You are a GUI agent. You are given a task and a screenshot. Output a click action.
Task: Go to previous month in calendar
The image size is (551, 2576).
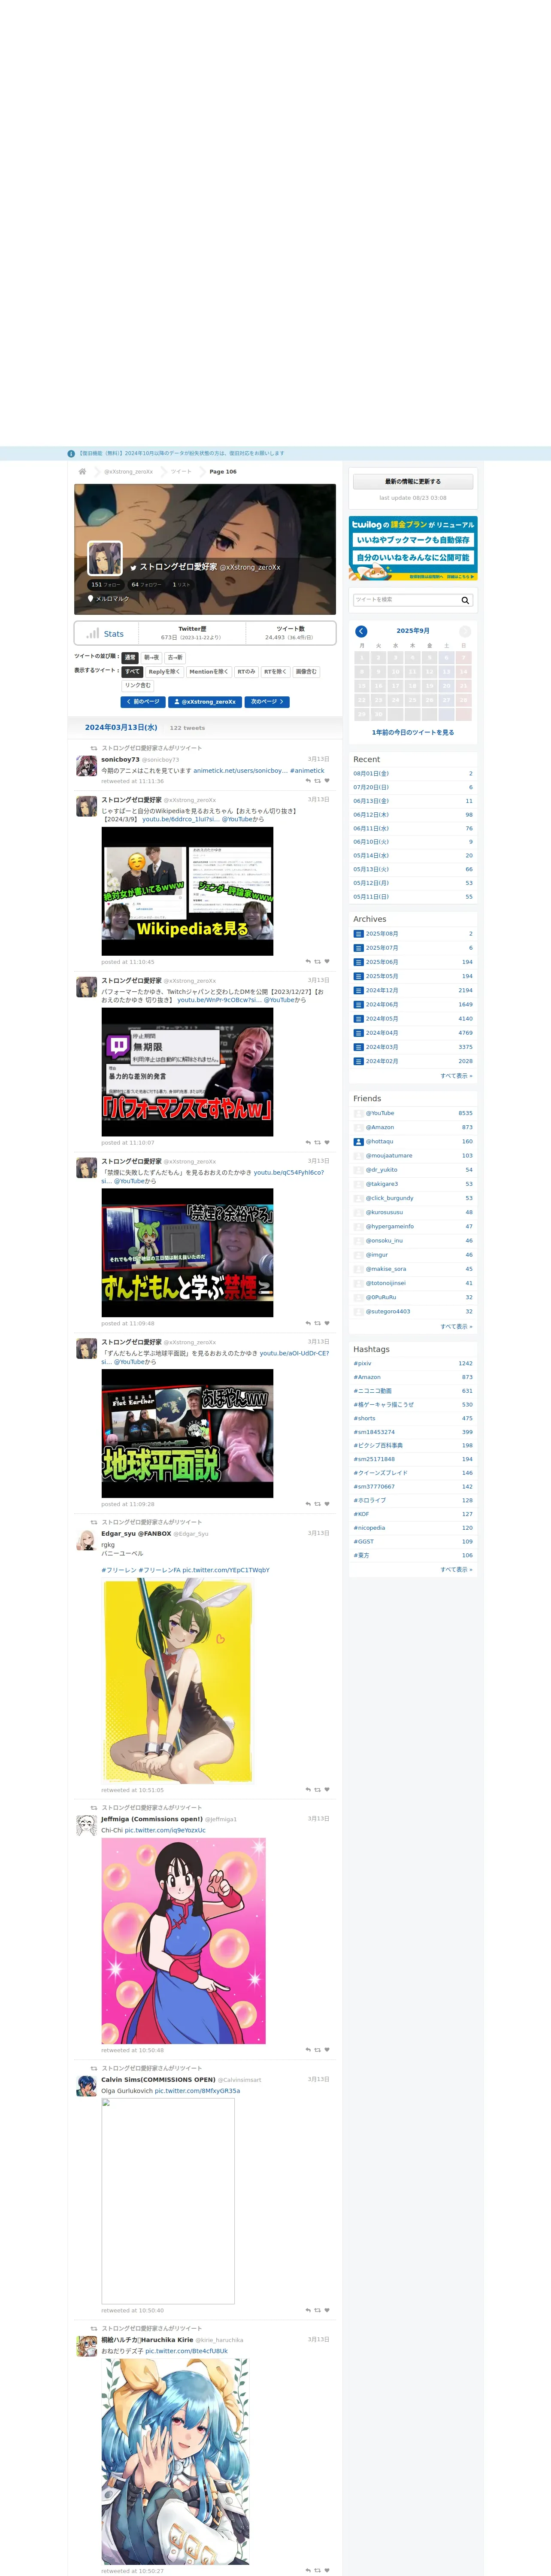coord(361,631)
